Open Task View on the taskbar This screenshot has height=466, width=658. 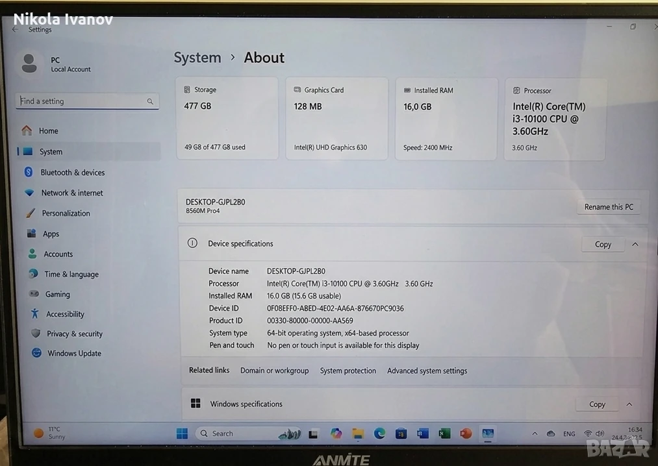coord(314,434)
